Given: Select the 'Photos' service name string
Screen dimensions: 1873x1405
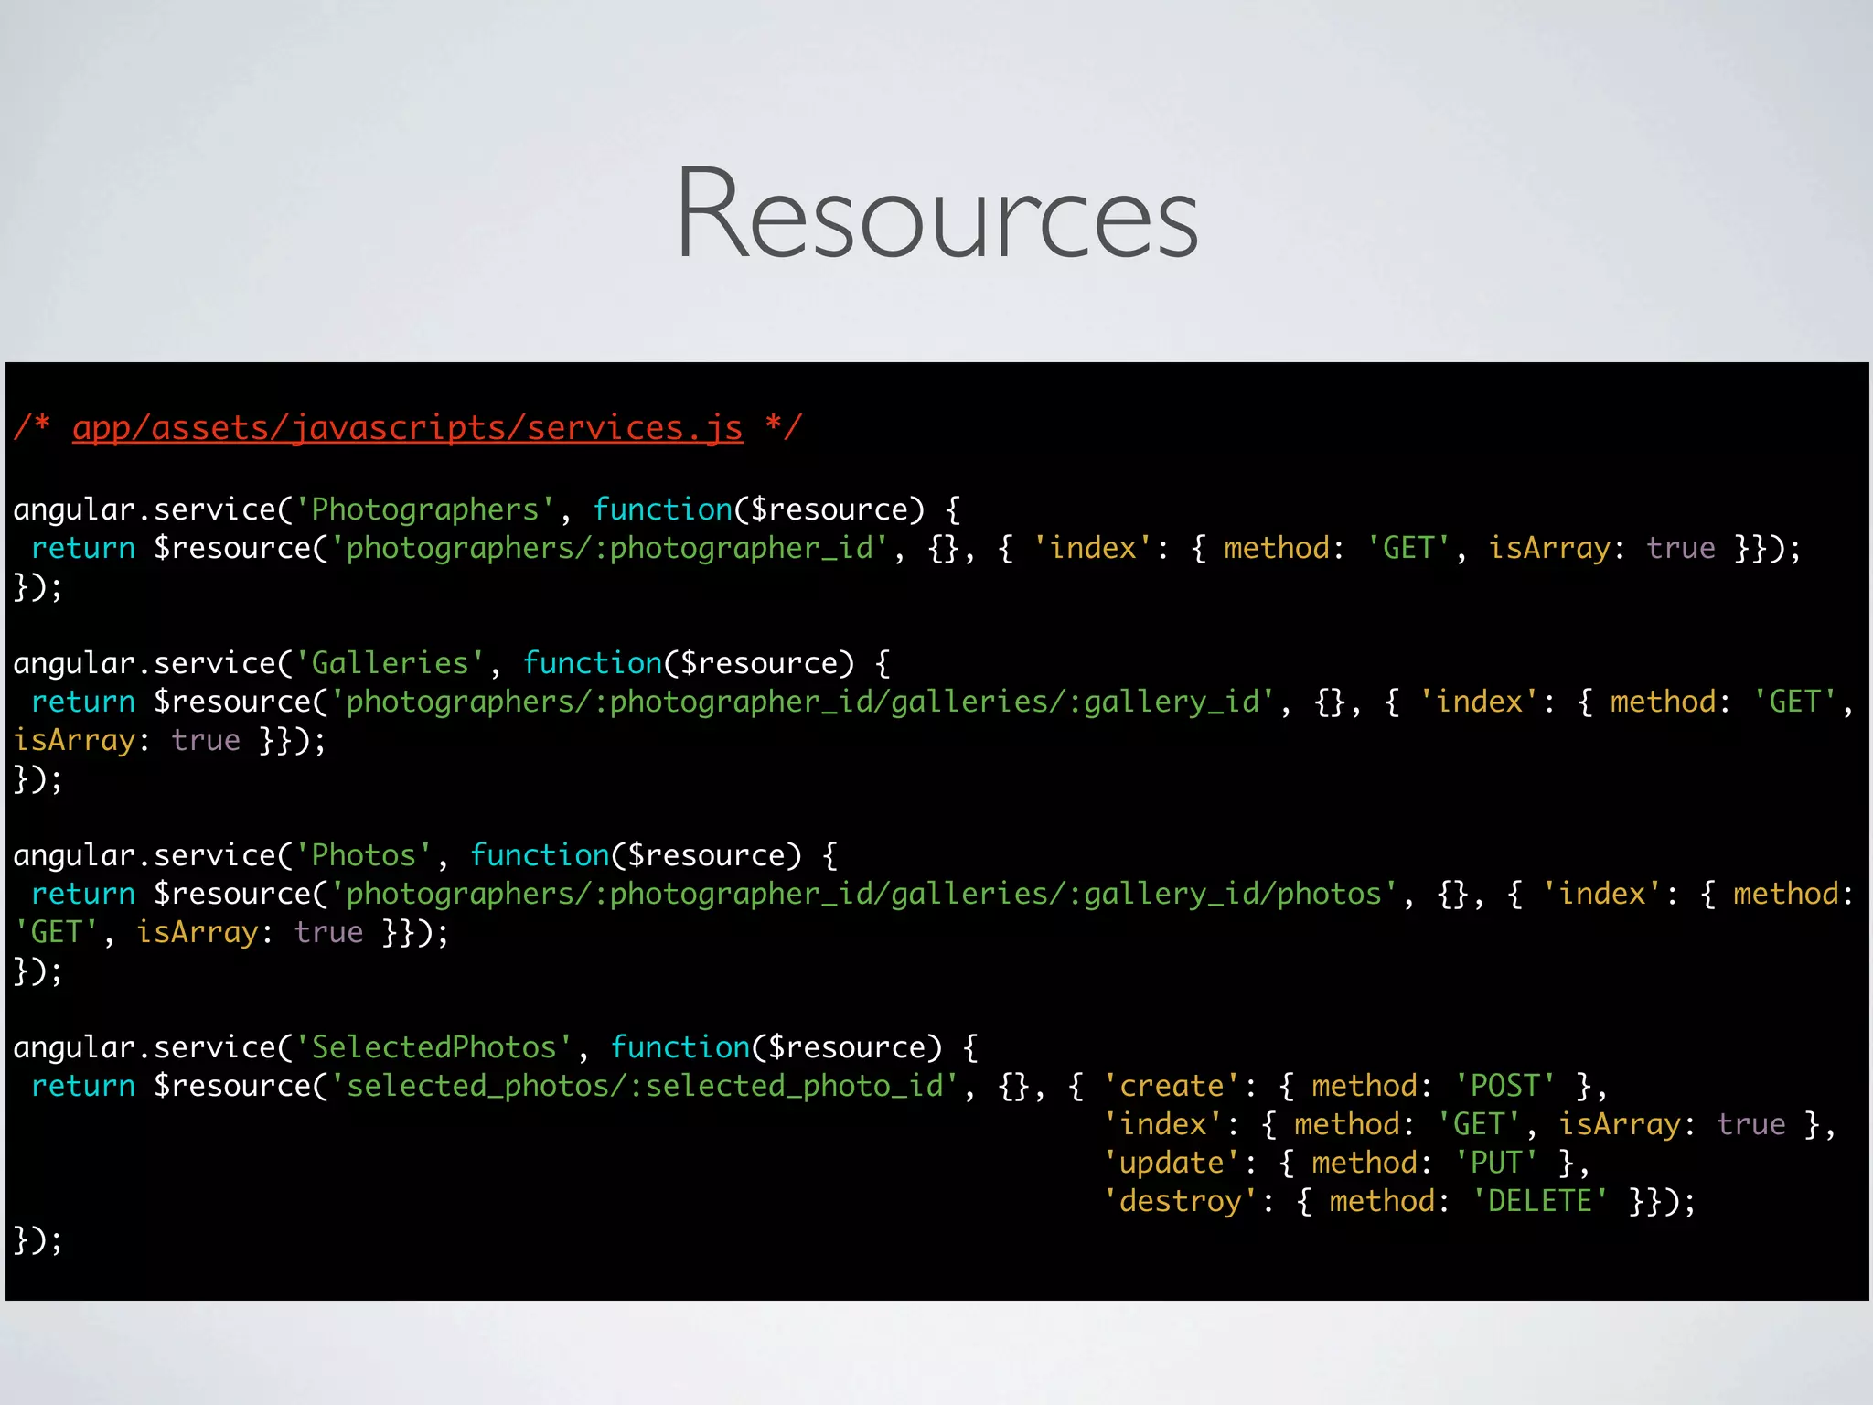Looking at the screenshot, I should 363,855.
